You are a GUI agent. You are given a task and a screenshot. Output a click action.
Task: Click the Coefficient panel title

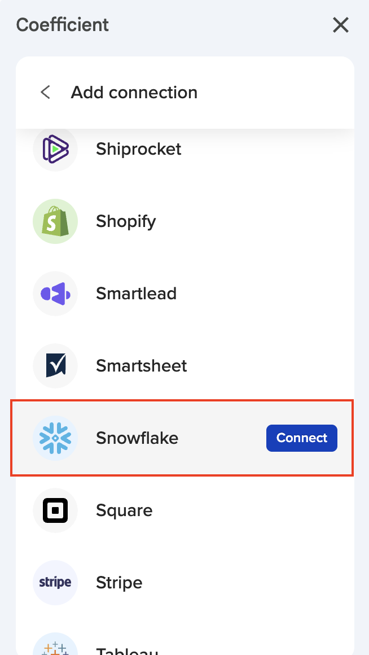click(63, 25)
